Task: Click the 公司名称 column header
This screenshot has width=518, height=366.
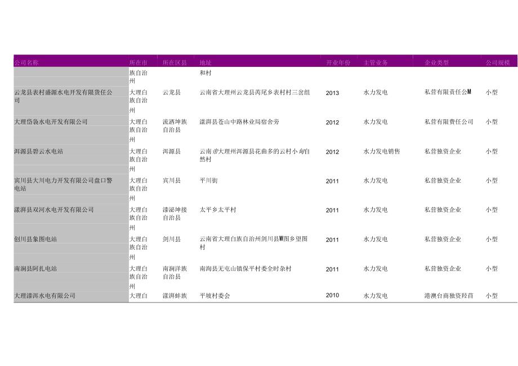Action: click(26, 62)
